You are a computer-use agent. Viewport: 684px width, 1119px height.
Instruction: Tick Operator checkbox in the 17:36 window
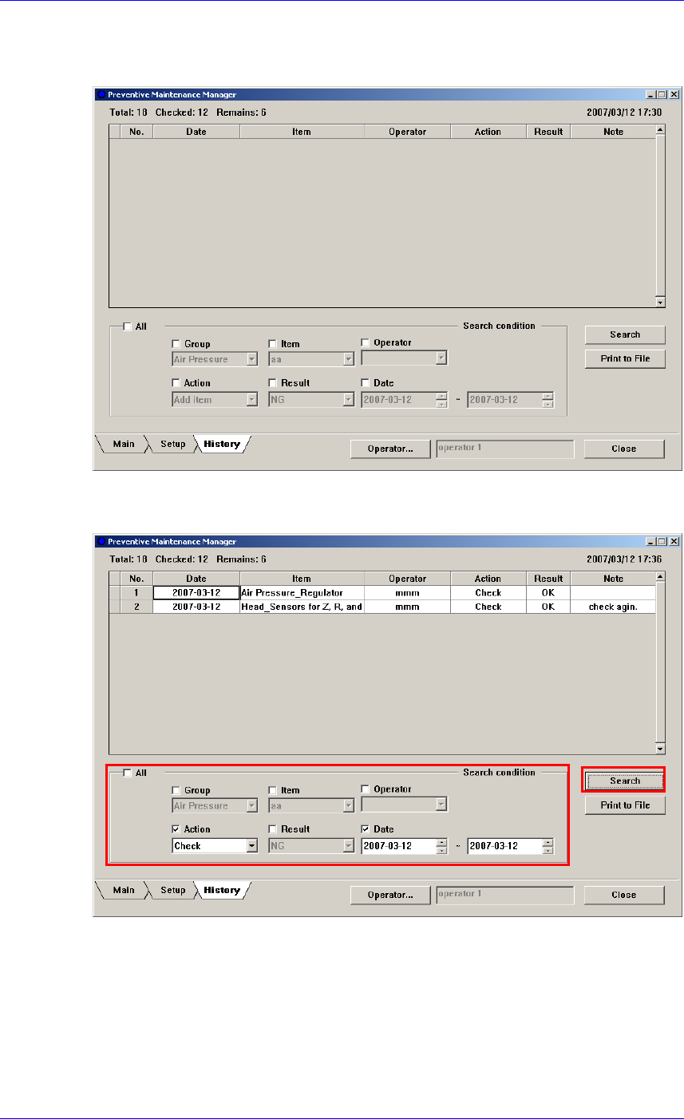(366, 789)
